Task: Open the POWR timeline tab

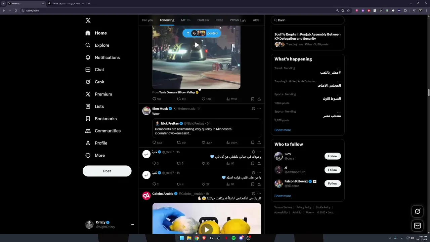Action: tap(238, 20)
